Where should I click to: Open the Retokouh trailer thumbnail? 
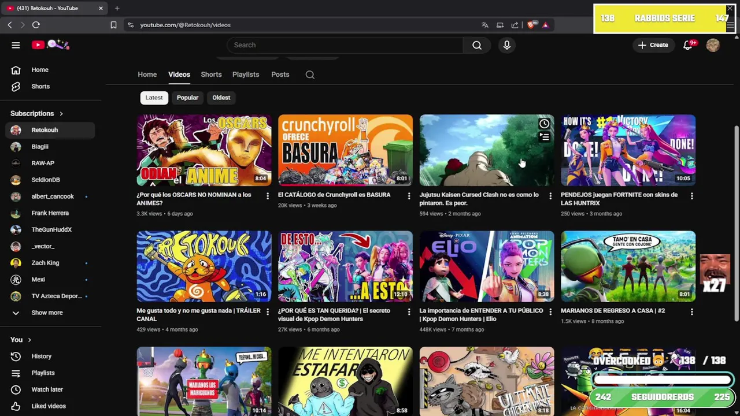tap(203, 266)
